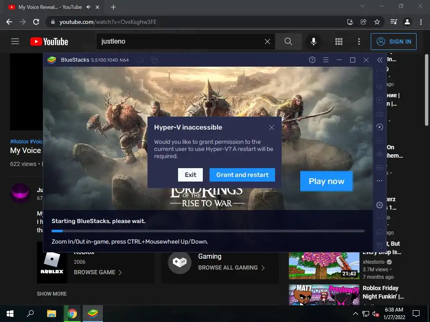Click BlueStacks taskbar icon
430x322 pixels.
pyautogui.click(x=93, y=314)
